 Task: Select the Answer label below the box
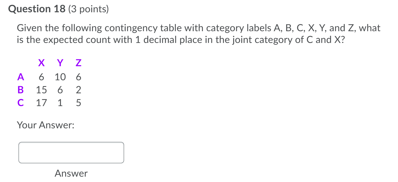tap(71, 173)
